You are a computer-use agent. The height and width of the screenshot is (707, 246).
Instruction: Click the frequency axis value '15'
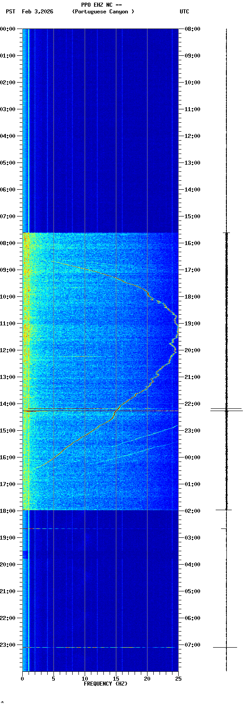point(116,679)
